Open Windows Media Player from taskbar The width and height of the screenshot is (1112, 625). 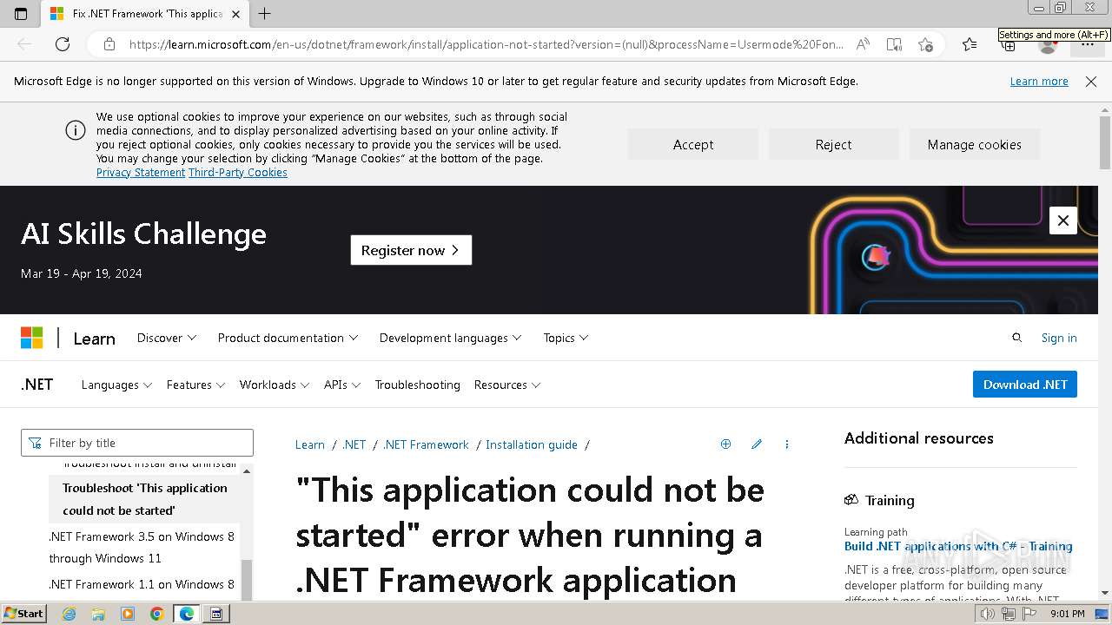128,614
